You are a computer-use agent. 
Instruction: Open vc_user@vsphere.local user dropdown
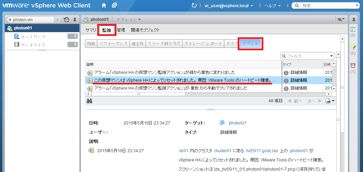coord(229,5)
